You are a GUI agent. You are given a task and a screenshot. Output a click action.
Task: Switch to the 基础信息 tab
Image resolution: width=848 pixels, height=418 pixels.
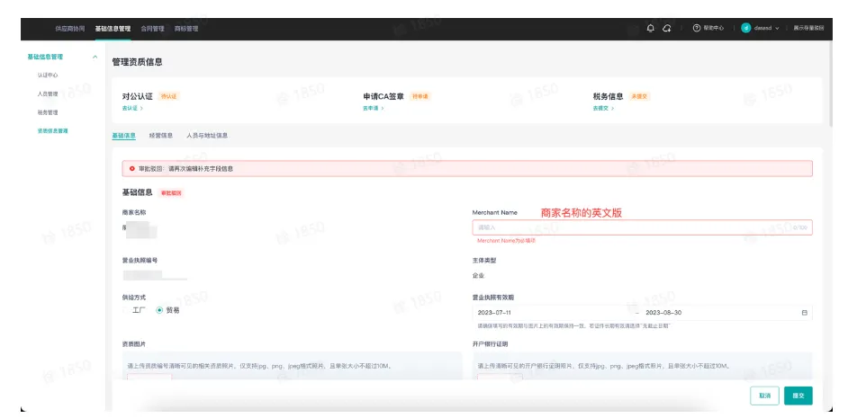click(123, 136)
